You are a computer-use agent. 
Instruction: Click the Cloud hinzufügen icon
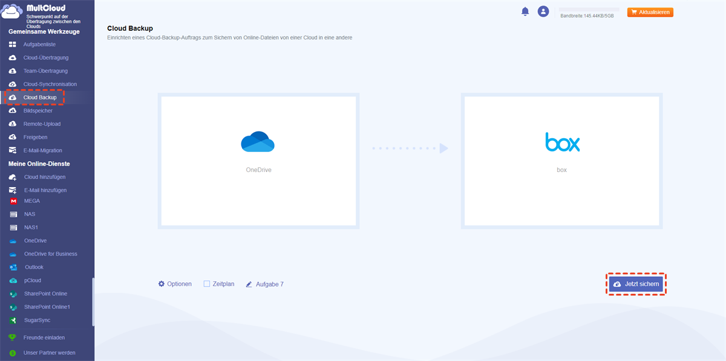point(12,177)
